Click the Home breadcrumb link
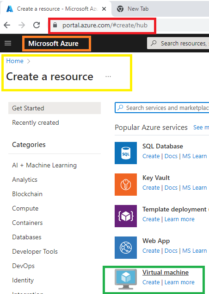Image resolution: width=209 pixels, height=294 pixels. point(15,61)
